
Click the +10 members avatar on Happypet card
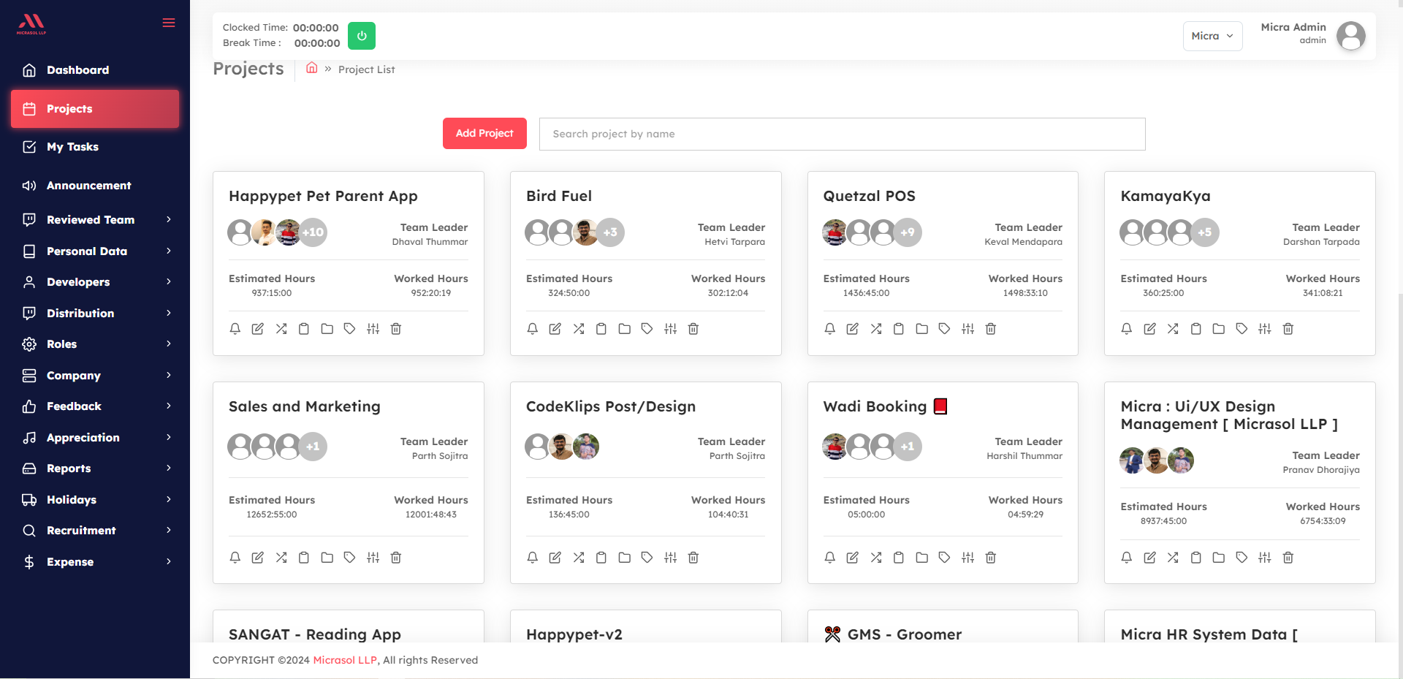[x=313, y=232]
